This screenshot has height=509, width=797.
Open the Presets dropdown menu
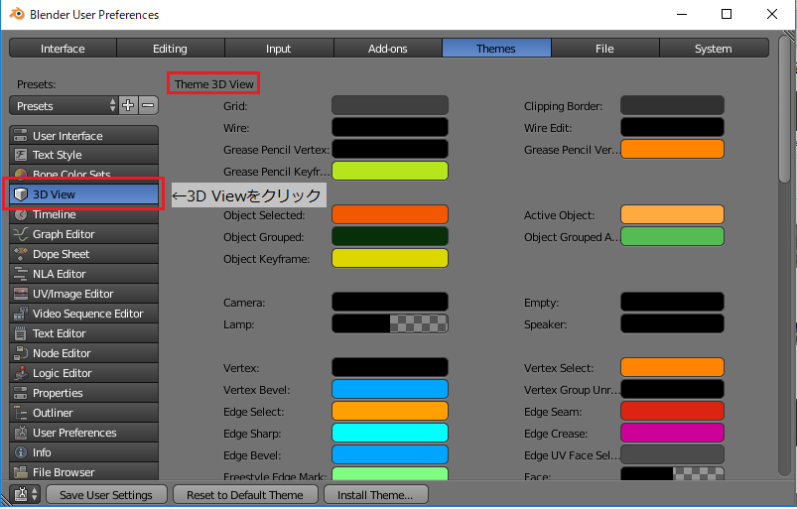coord(64,105)
